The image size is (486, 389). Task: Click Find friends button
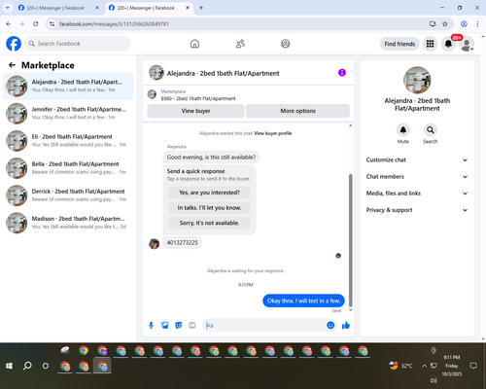click(x=399, y=44)
